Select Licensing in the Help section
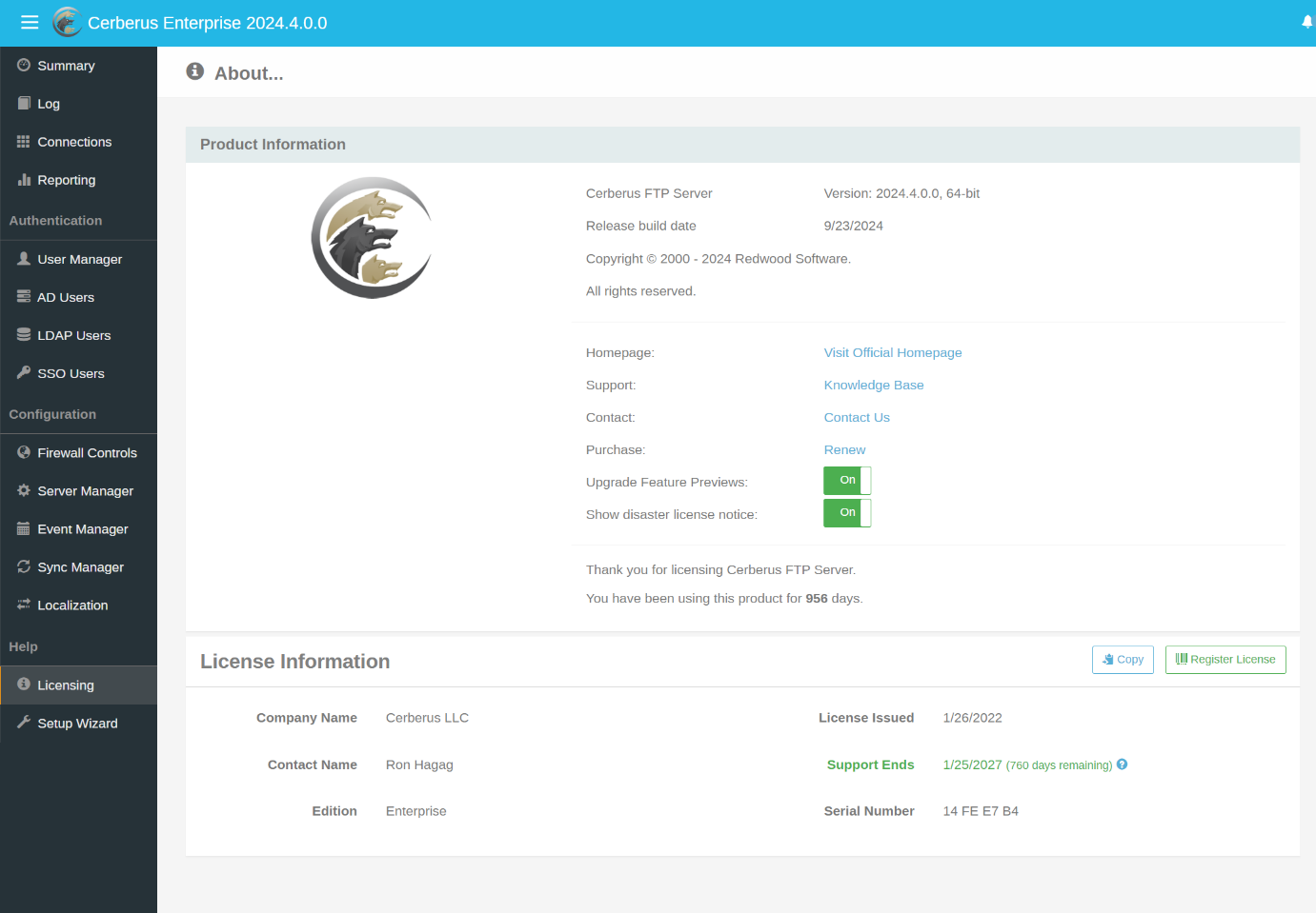The width and height of the screenshot is (1316, 913). (x=78, y=685)
